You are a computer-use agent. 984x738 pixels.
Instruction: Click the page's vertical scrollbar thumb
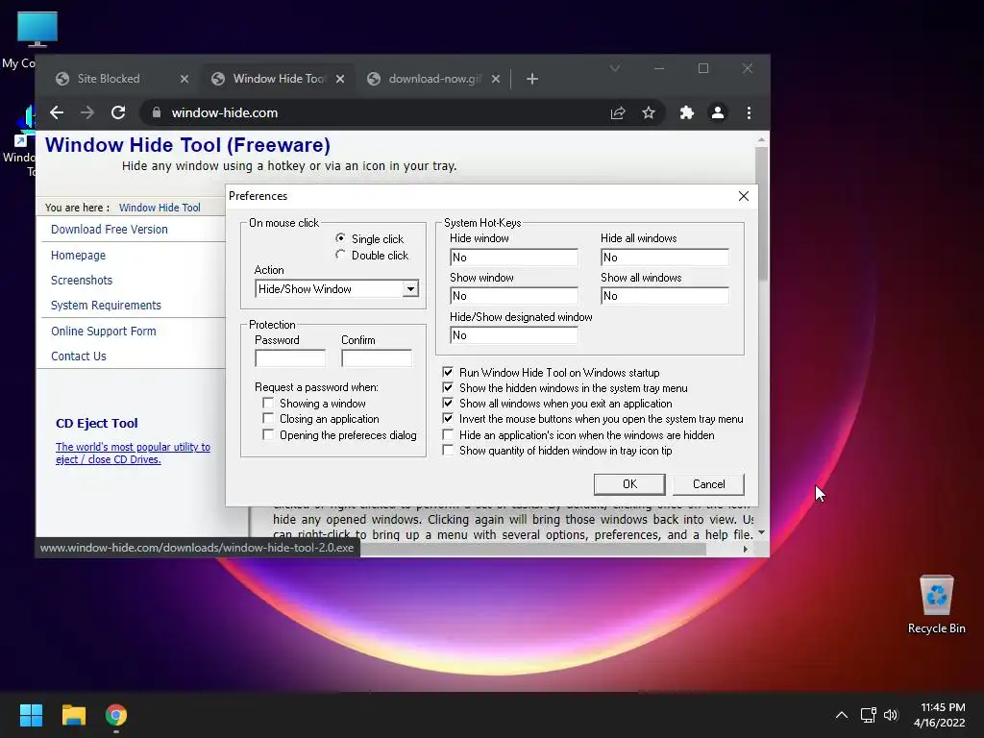click(762, 213)
